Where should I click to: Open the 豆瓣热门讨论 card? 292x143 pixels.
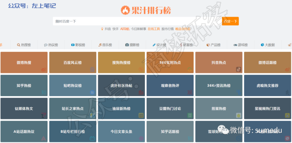[170, 108]
